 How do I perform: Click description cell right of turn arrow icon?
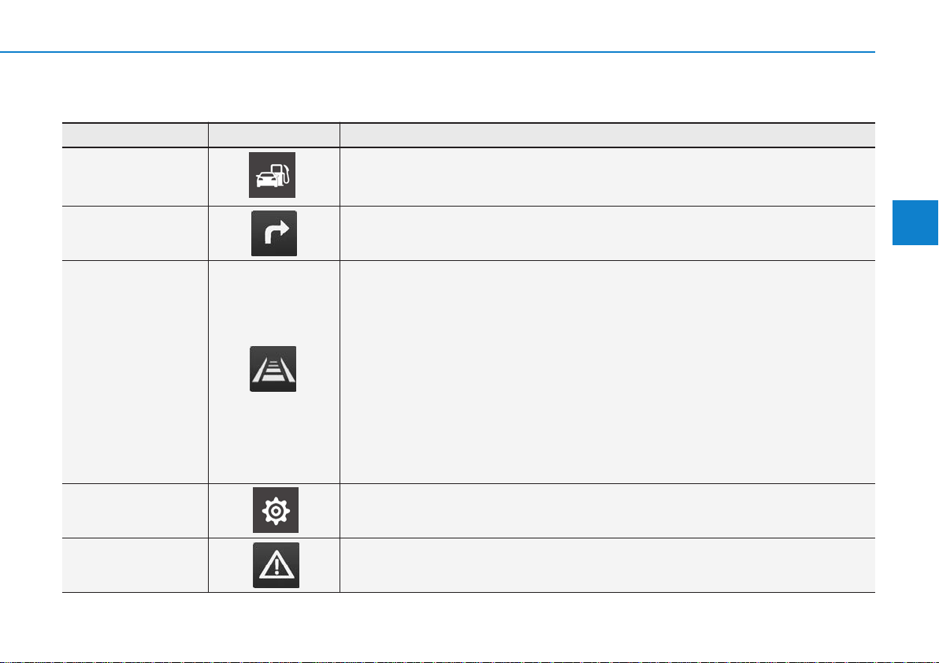click(607, 233)
